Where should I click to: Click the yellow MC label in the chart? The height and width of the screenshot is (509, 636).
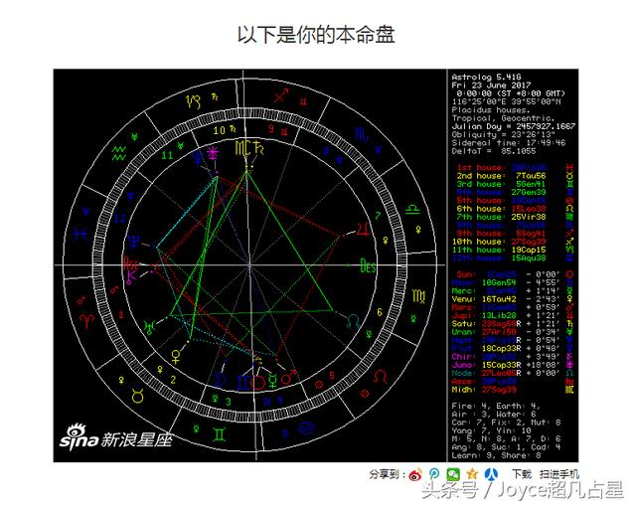pos(242,148)
